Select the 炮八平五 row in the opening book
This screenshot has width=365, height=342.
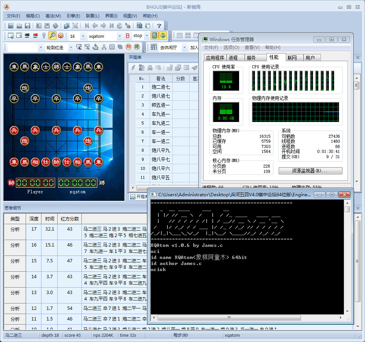point(164,177)
